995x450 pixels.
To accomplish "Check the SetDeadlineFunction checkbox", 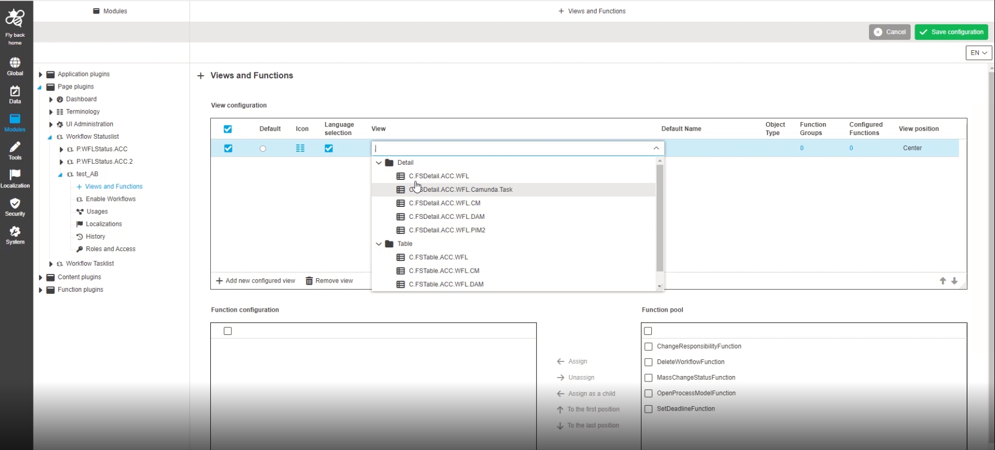I will pyautogui.click(x=649, y=409).
